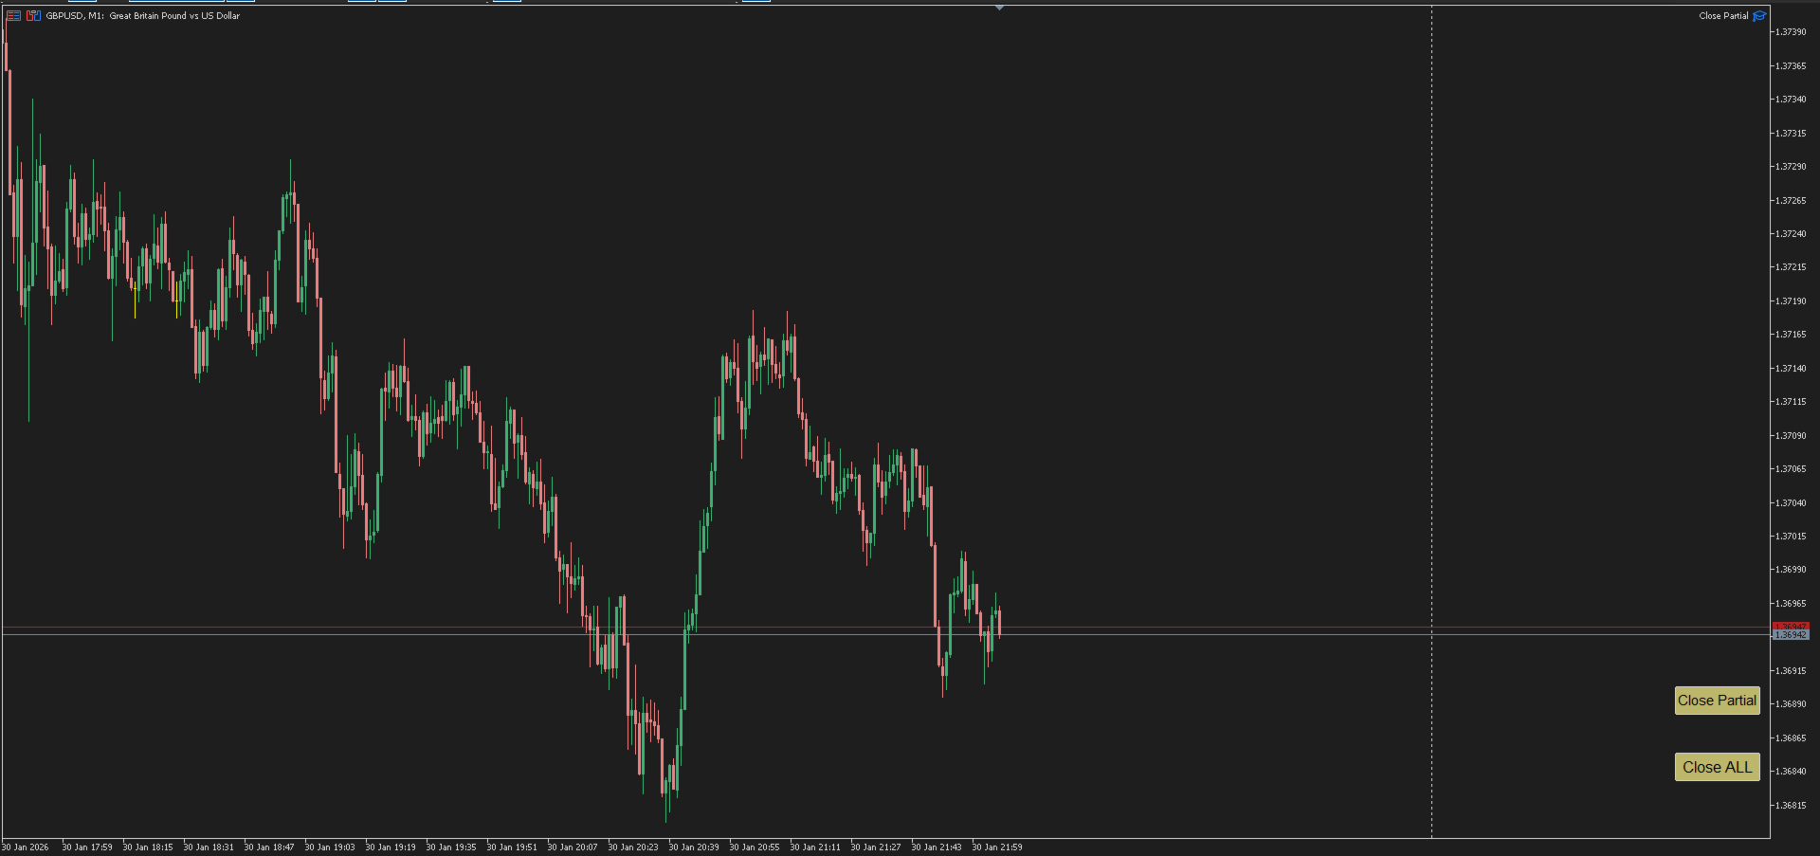This screenshot has width=1820, height=856.
Task: Click price scale value 1.36915
Action: 1791,671
